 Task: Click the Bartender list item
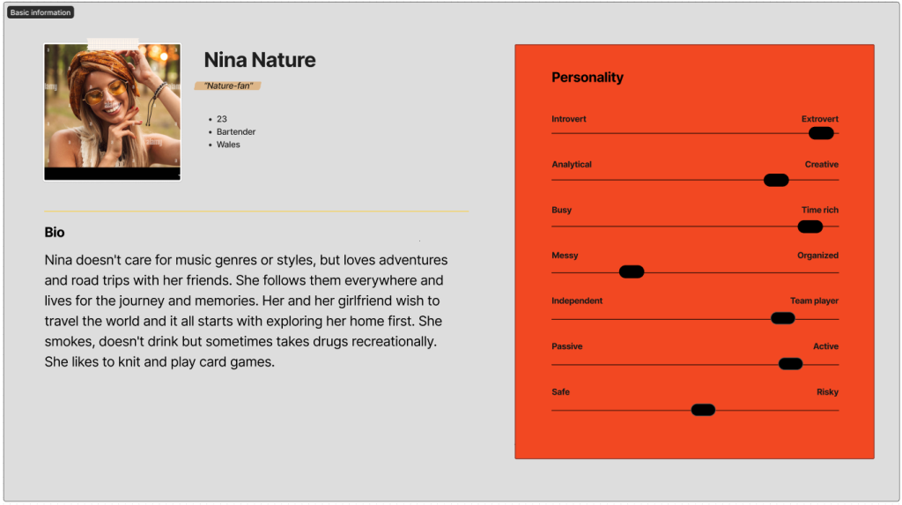236,131
